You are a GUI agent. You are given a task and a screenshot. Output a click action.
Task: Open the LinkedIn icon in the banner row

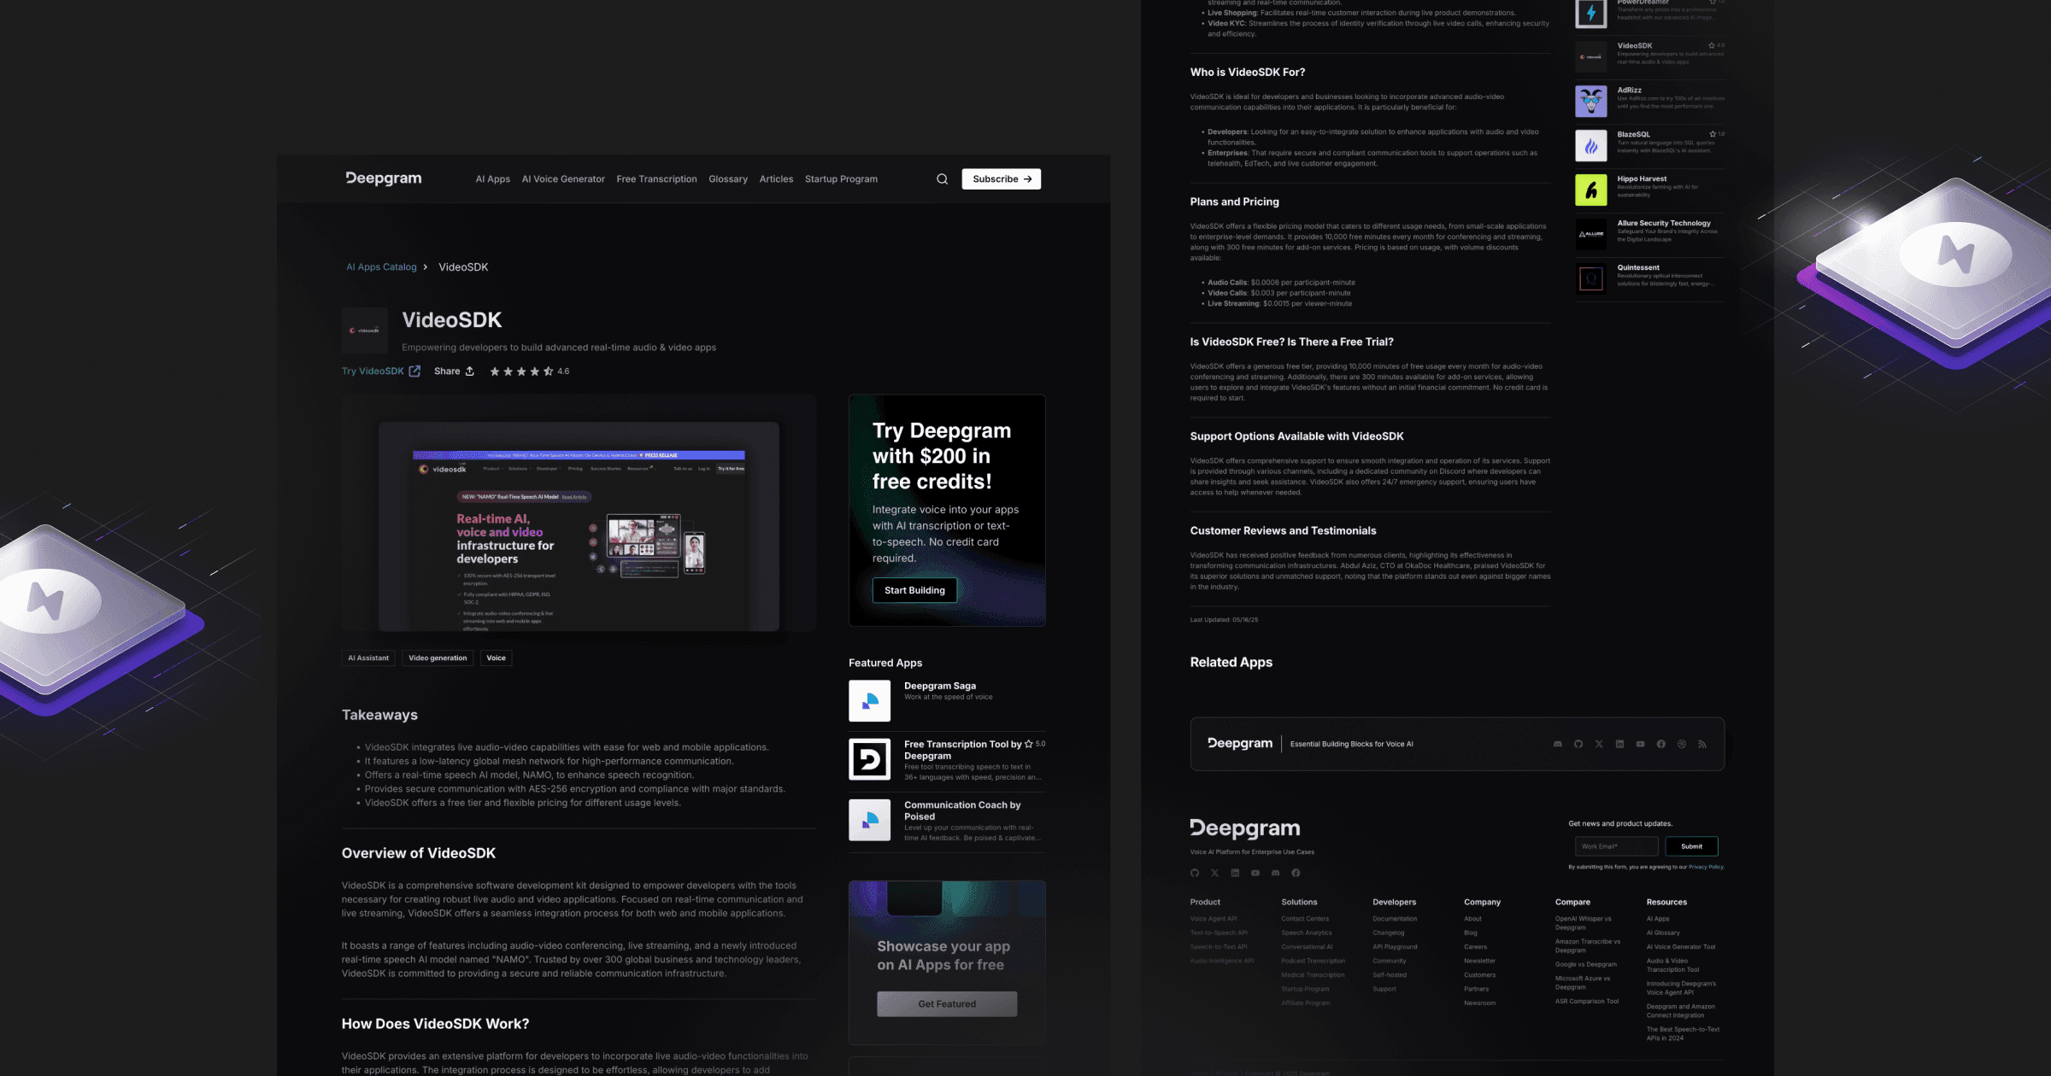click(1619, 744)
